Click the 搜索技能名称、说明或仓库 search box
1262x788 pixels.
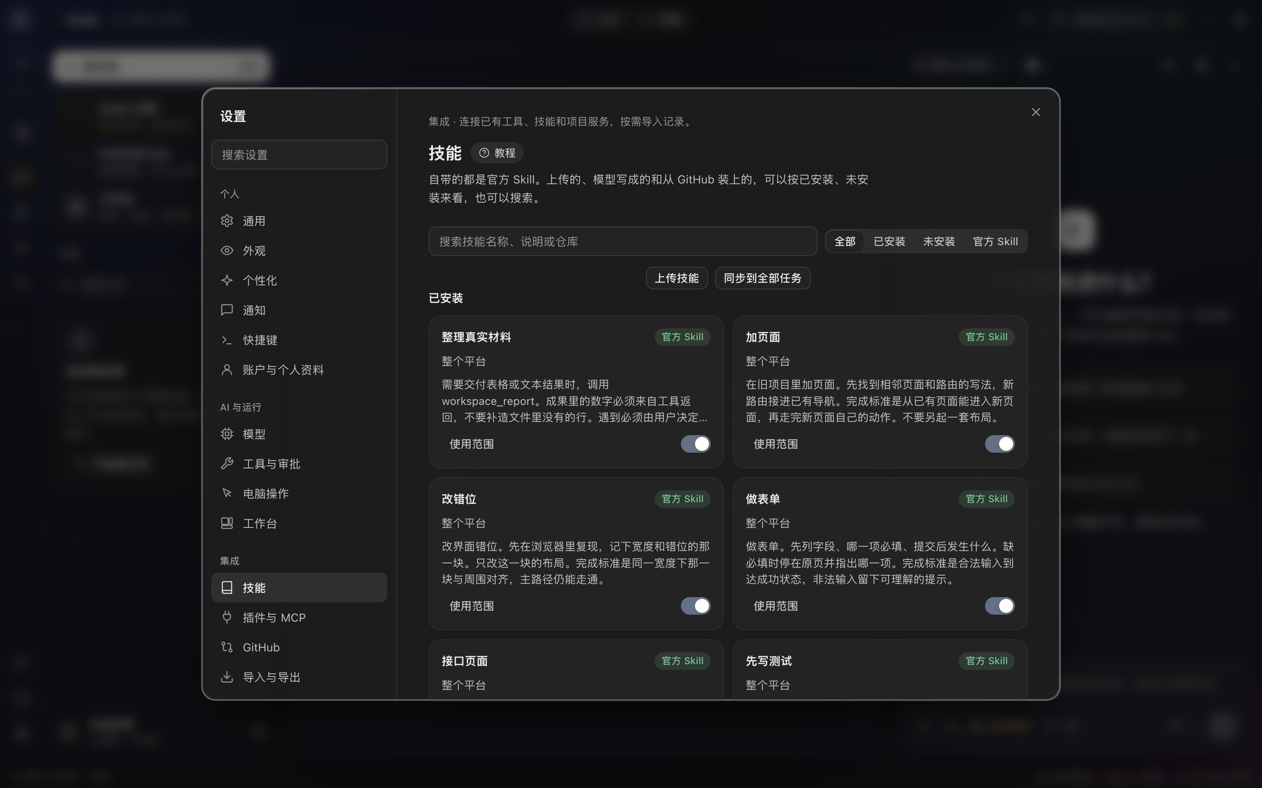point(623,242)
